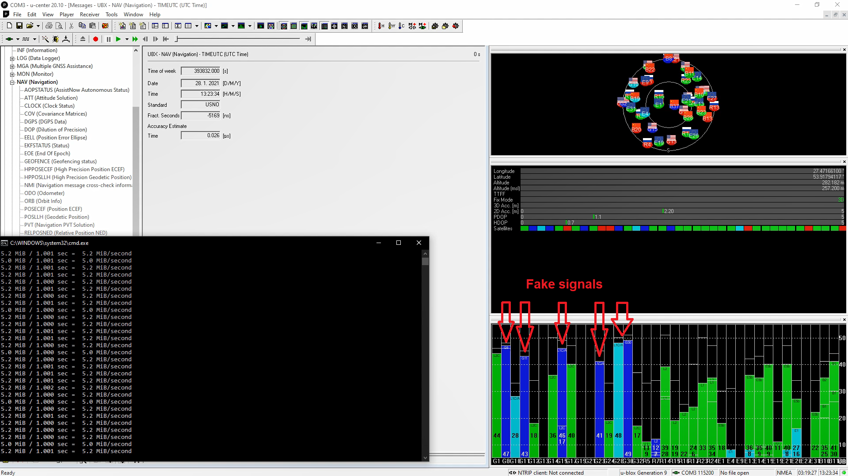
Task: Click the eject logfile icon
Action: coord(83,39)
